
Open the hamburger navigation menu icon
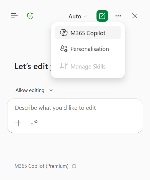click(x=14, y=16)
